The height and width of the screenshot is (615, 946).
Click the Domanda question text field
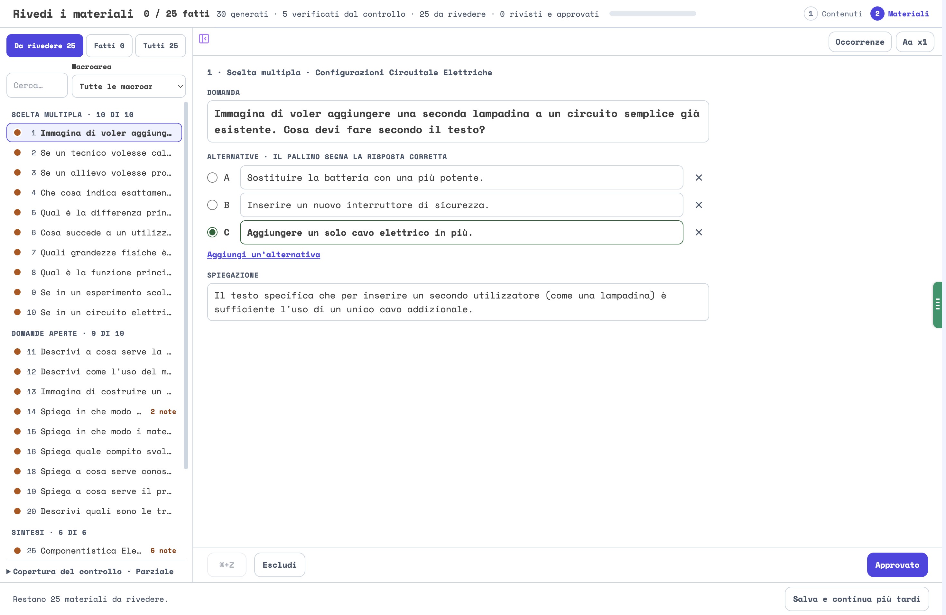[458, 122]
